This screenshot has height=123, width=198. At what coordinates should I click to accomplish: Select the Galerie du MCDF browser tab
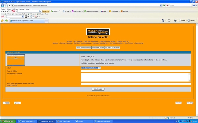(x=27, y=21)
